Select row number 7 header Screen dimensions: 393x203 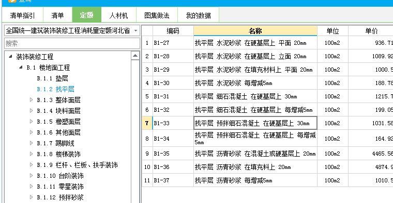147,123
